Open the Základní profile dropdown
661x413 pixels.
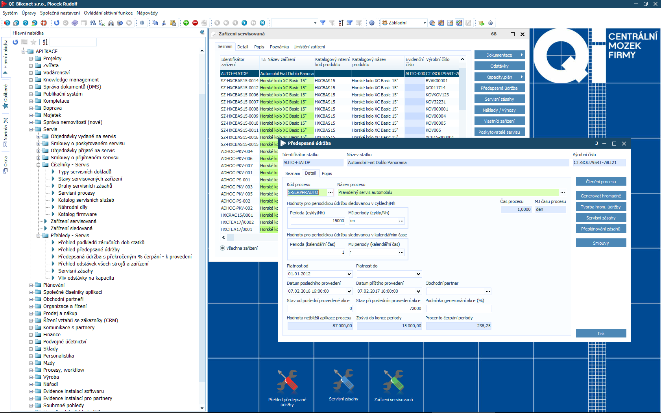pyautogui.click(x=425, y=23)
